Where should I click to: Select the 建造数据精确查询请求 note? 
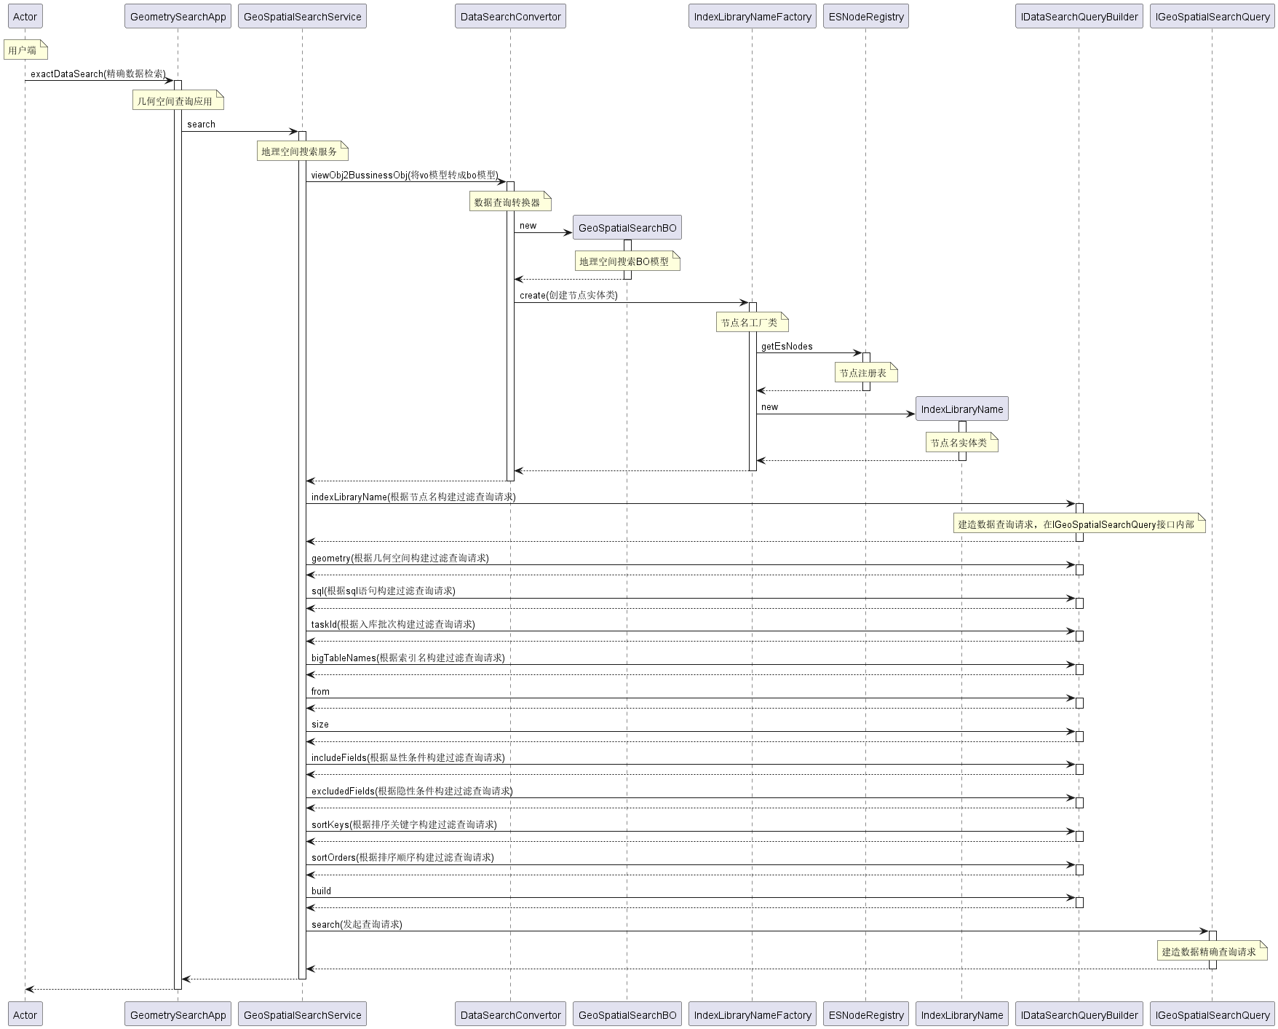point(1211,952)
